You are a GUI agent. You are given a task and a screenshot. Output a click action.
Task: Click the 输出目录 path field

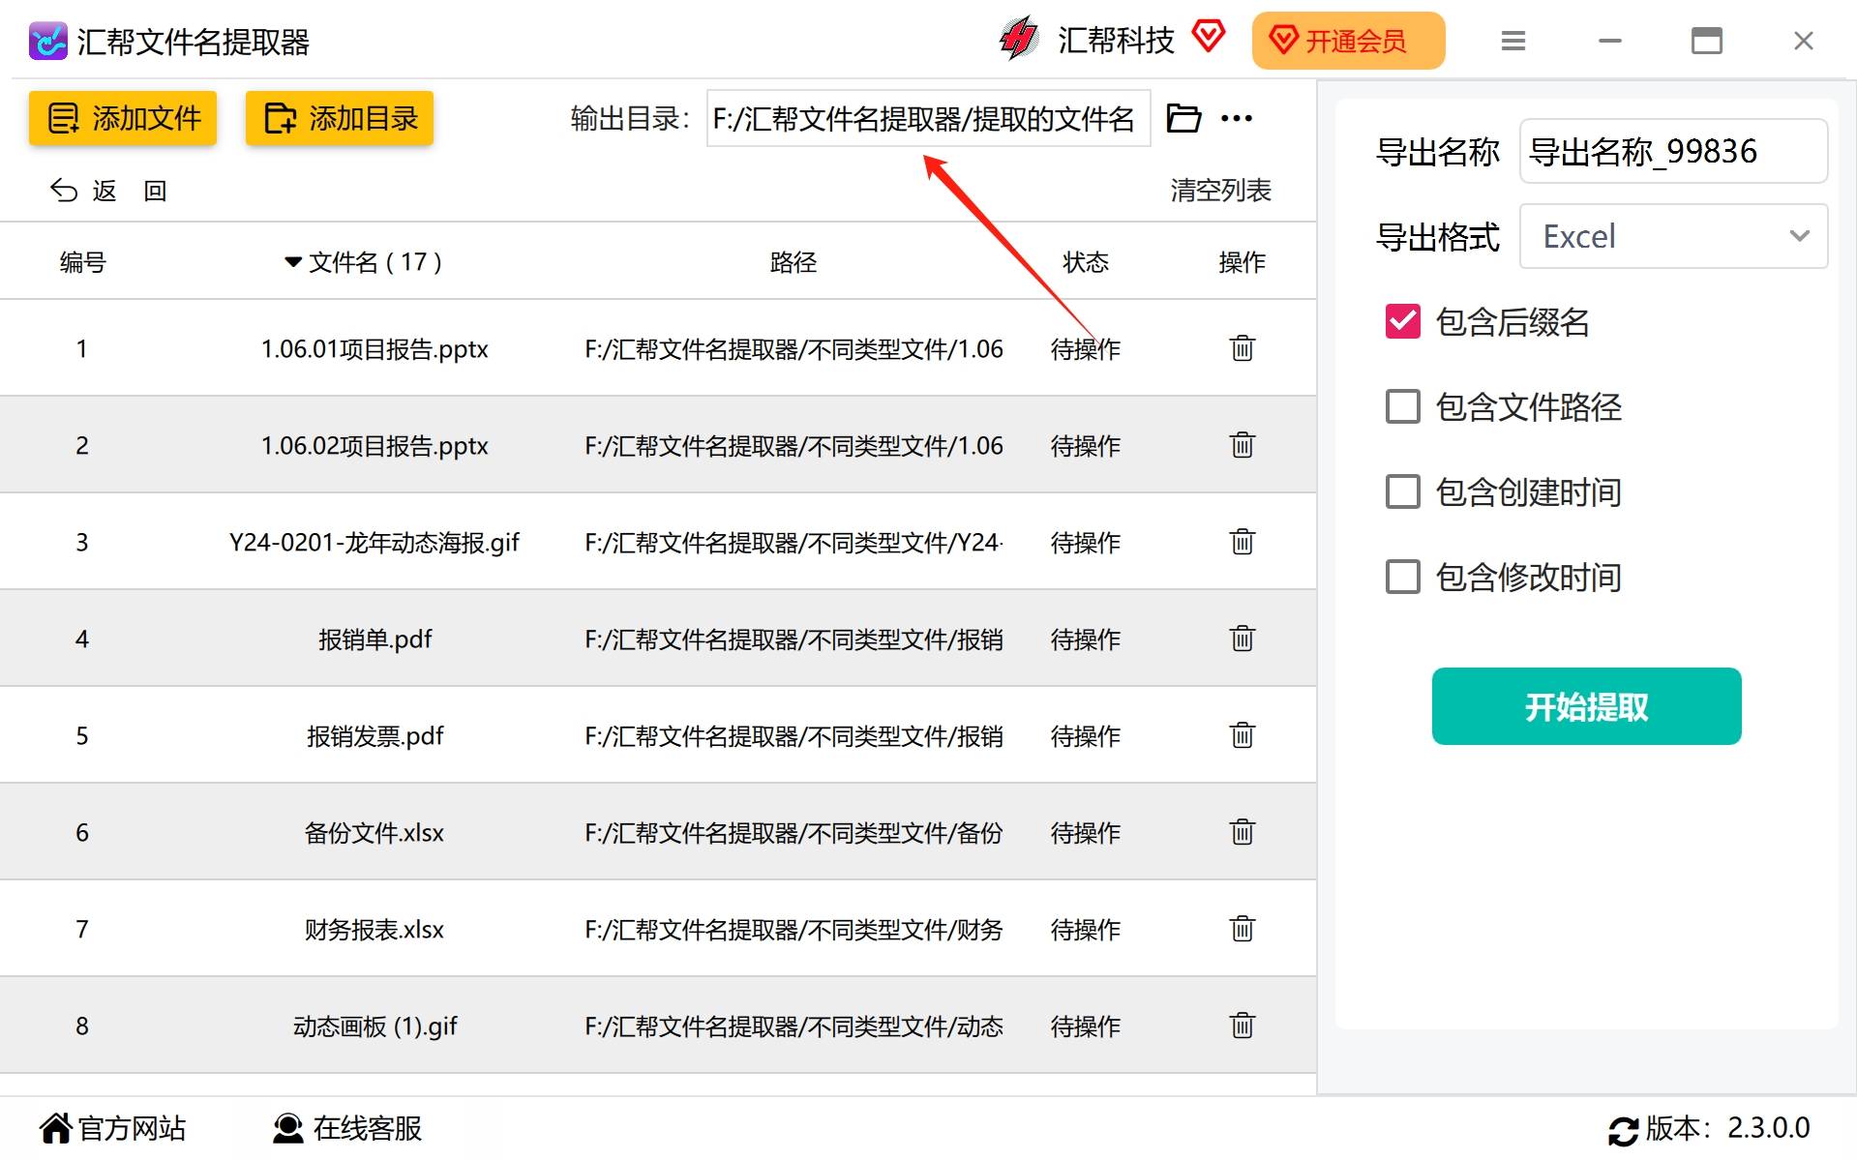pos(928,118)
